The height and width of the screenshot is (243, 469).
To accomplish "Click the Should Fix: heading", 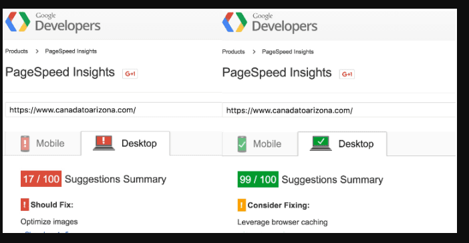I will point(51,205).
